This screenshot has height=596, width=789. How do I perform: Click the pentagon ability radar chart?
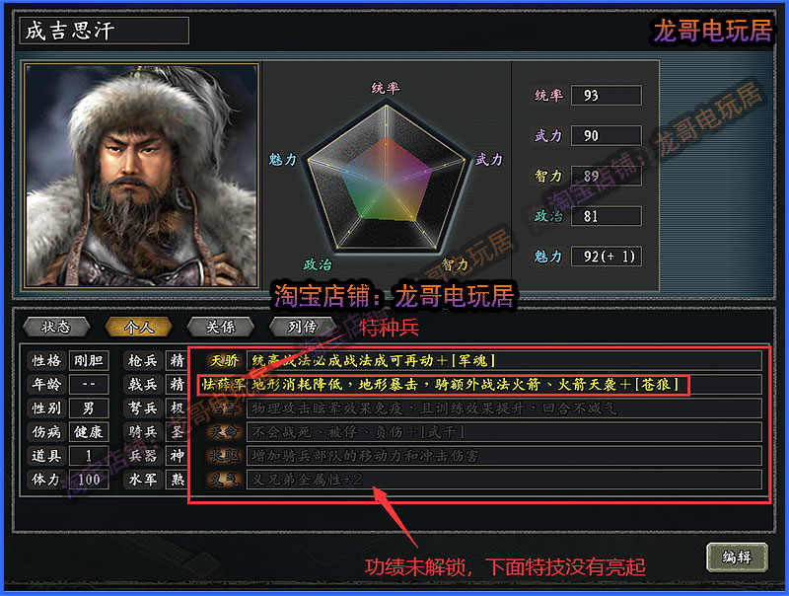(386, 177)
